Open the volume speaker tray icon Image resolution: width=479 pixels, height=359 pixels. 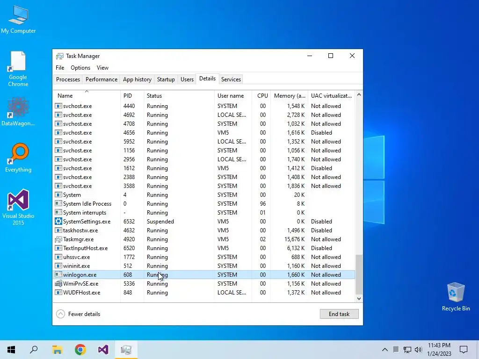pos(418,350)
